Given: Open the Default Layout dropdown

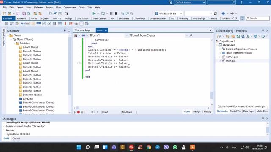Looking at the screenshot, I should (x=204, y=3).
